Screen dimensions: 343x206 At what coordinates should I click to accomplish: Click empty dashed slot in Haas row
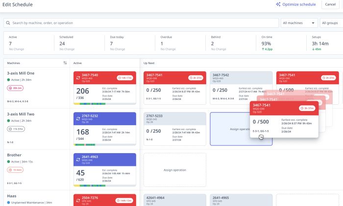click(307, 200)
